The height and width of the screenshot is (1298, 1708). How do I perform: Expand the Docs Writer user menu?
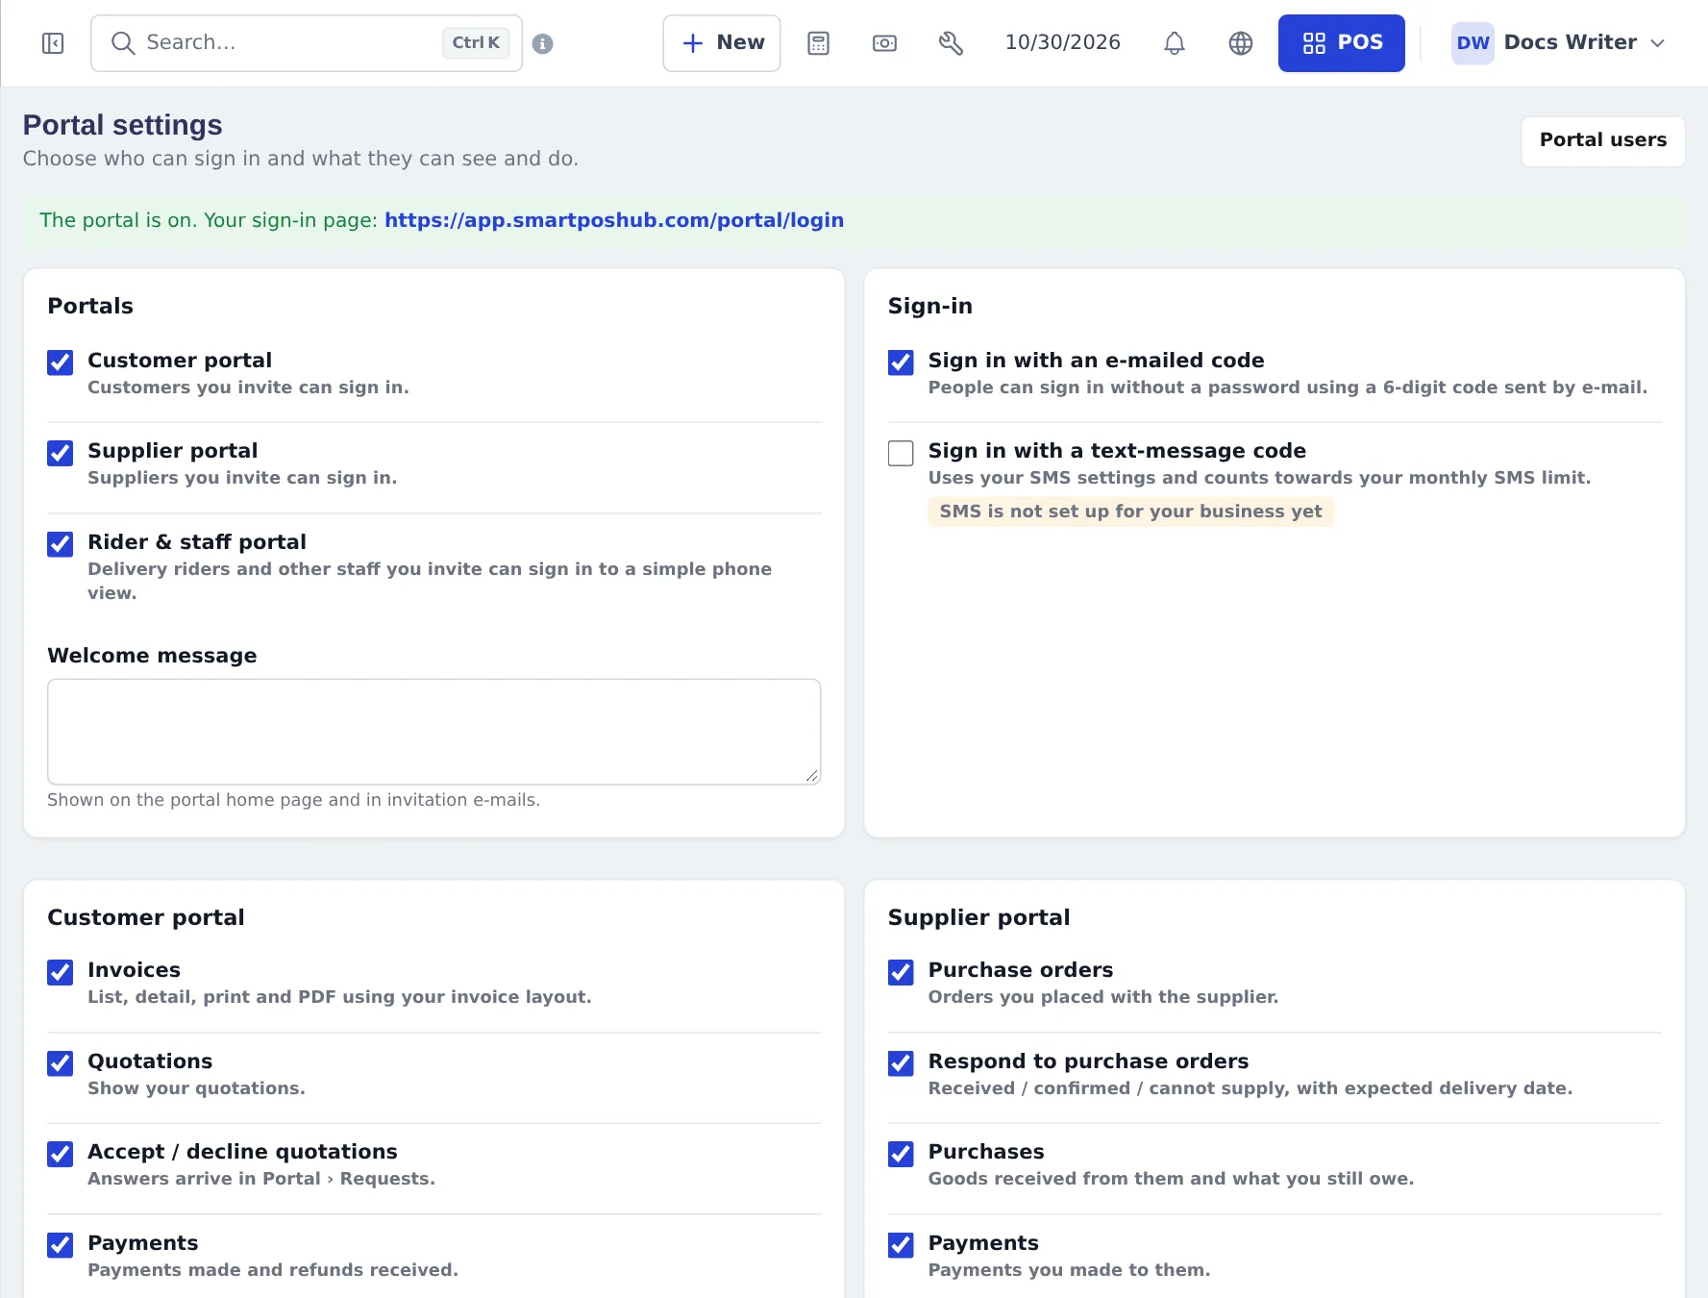click(1558, 43)
